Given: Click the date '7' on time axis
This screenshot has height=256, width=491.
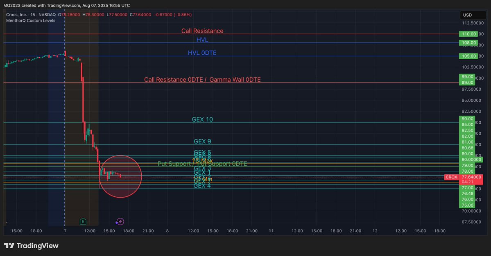Looking at the screenshot, I should pos(65,231).
